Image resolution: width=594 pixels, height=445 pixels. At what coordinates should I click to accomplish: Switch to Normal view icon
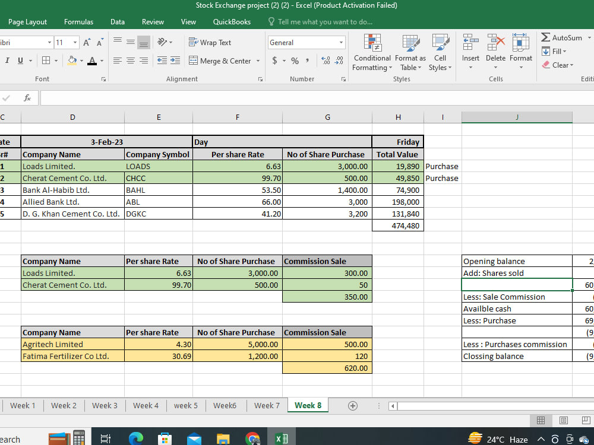[x=541, y=421]
